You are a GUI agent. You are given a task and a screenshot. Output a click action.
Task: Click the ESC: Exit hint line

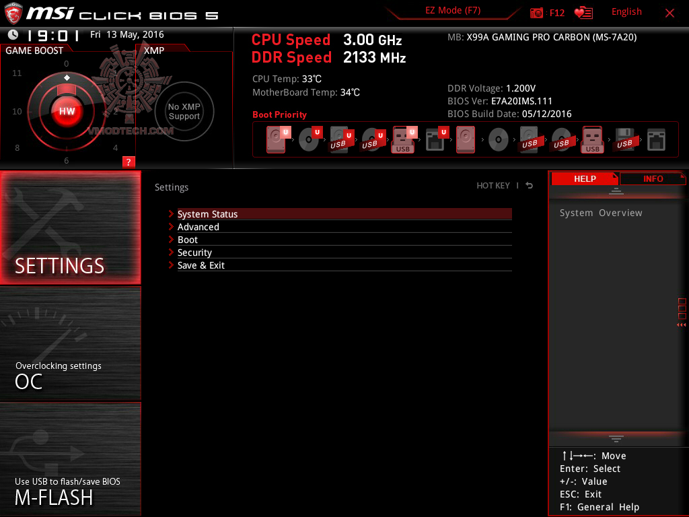coord(581,494)
